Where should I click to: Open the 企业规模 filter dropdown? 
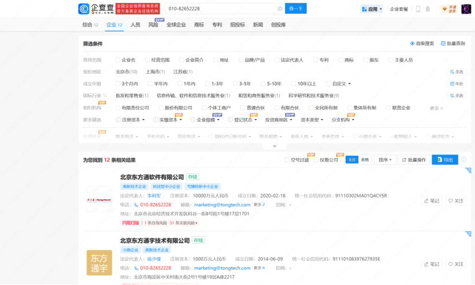(208, 120)
